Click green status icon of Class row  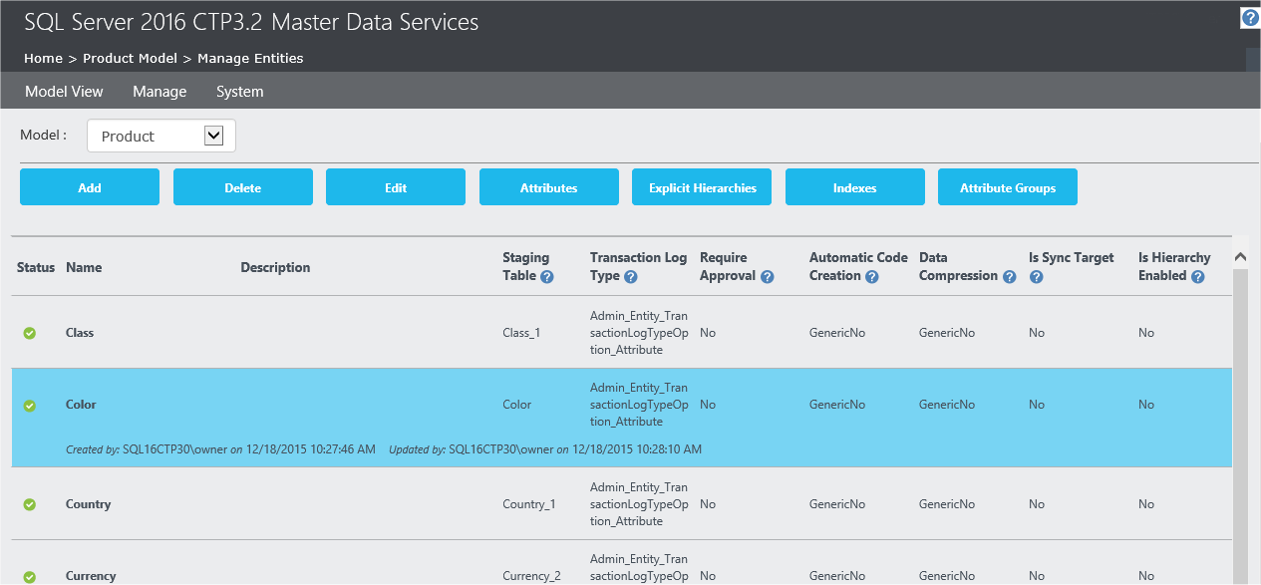click(x=30, y=333)
